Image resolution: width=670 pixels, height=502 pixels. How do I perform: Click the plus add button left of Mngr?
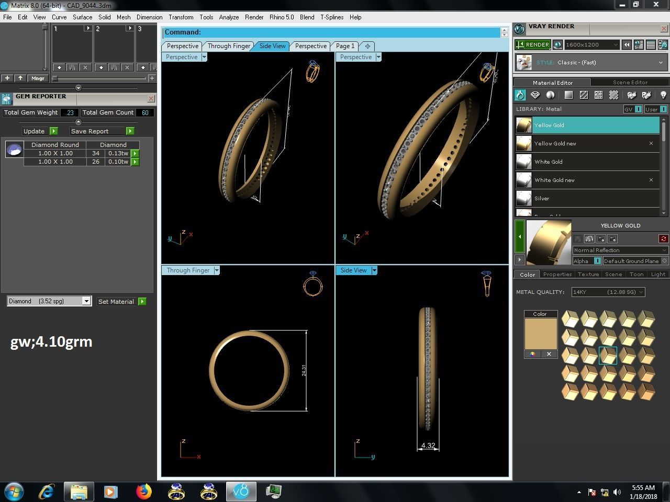click(x=7, y=78)
